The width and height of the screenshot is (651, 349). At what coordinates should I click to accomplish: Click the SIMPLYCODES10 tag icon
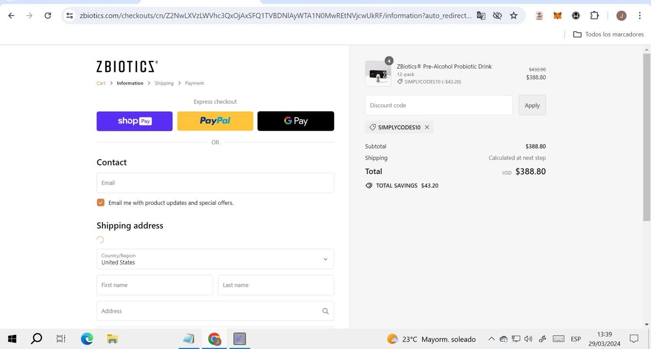point(372,127)
